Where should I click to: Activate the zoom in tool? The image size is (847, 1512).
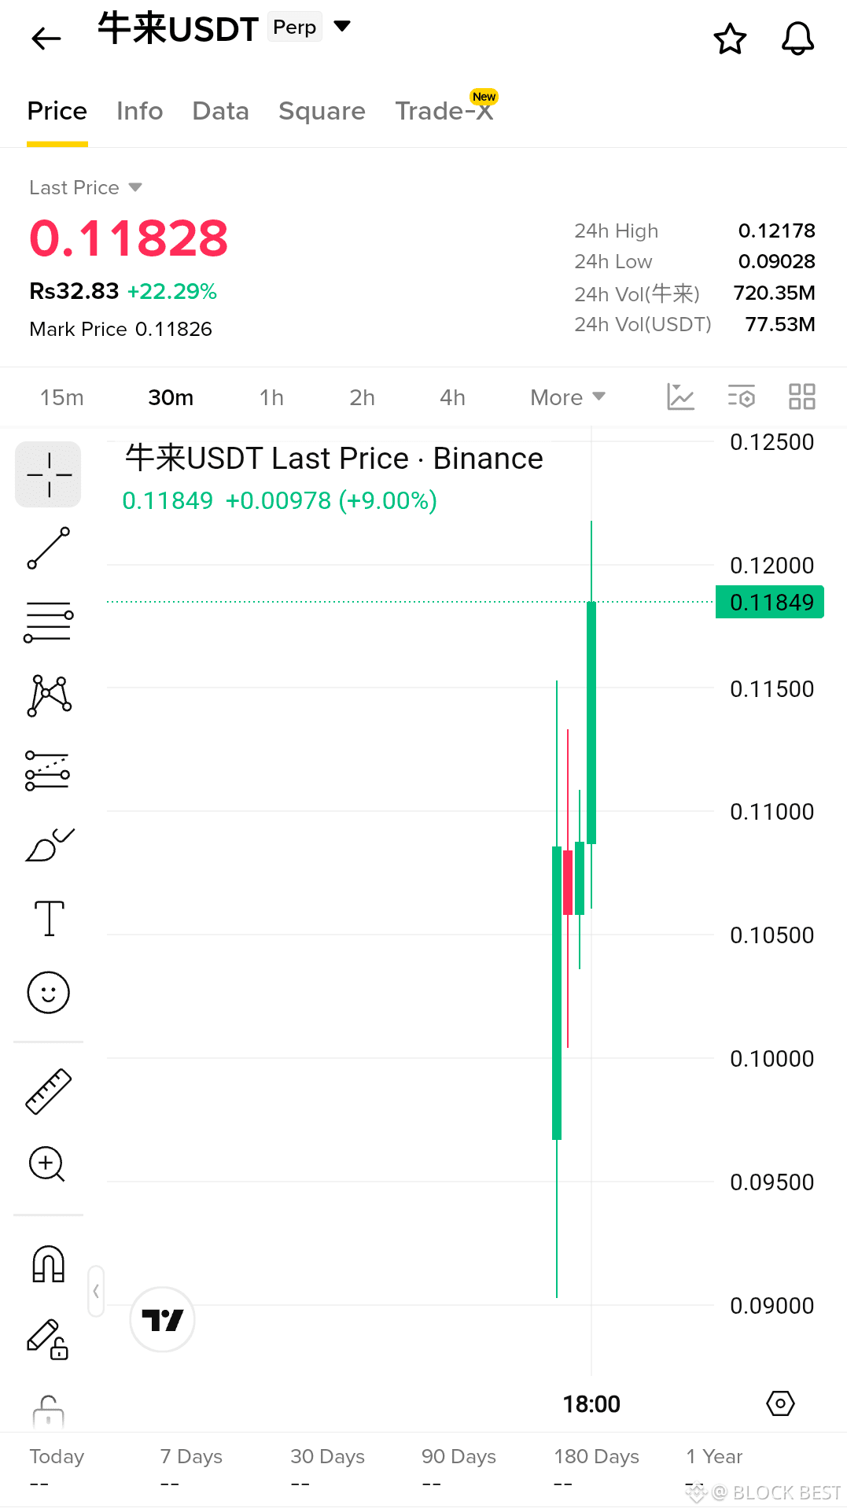[x=47, y=1164]
